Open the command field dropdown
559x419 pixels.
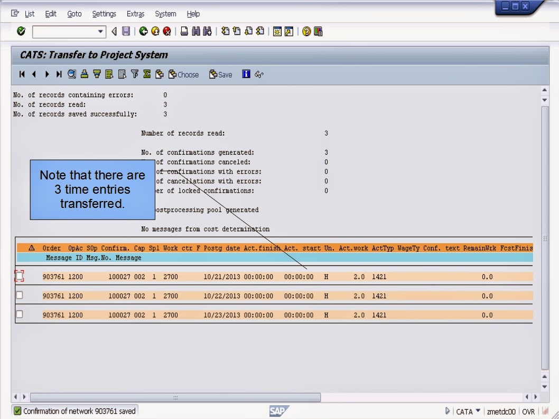tap(100, 32)
